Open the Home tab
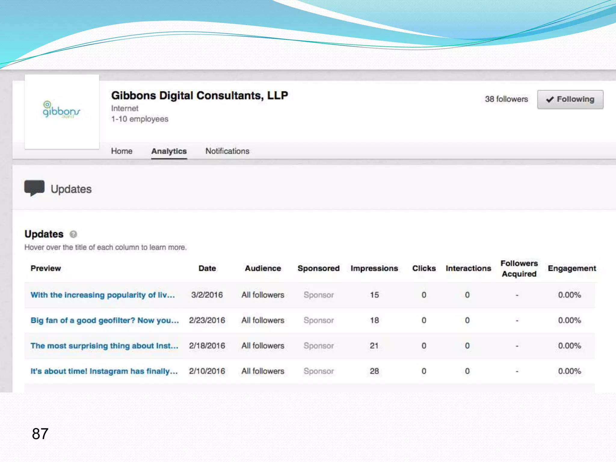The width and height of the screenshot is (616, 462). point(122,151)
